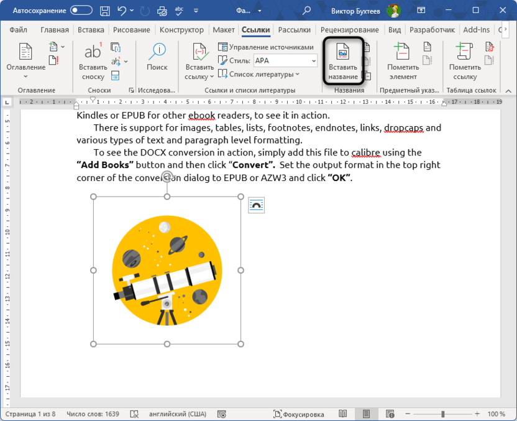517x421 pixels.
Task: Select the telescope image in the document
Action: click(x=167, y=269)
